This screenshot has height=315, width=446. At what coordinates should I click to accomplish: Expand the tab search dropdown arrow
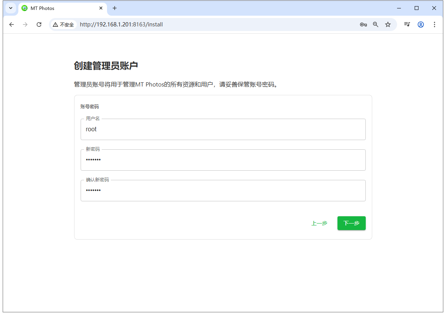point(11,8)
